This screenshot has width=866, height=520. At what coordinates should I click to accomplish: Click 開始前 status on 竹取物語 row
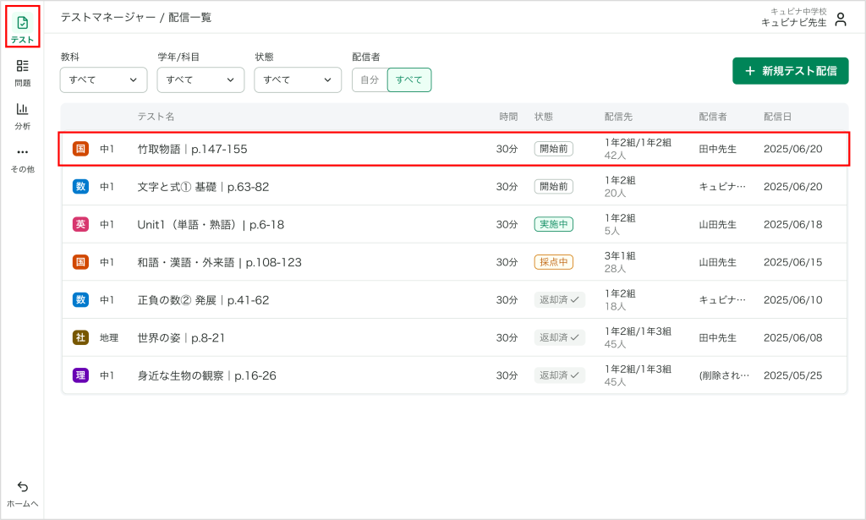(x=553, y=149)
